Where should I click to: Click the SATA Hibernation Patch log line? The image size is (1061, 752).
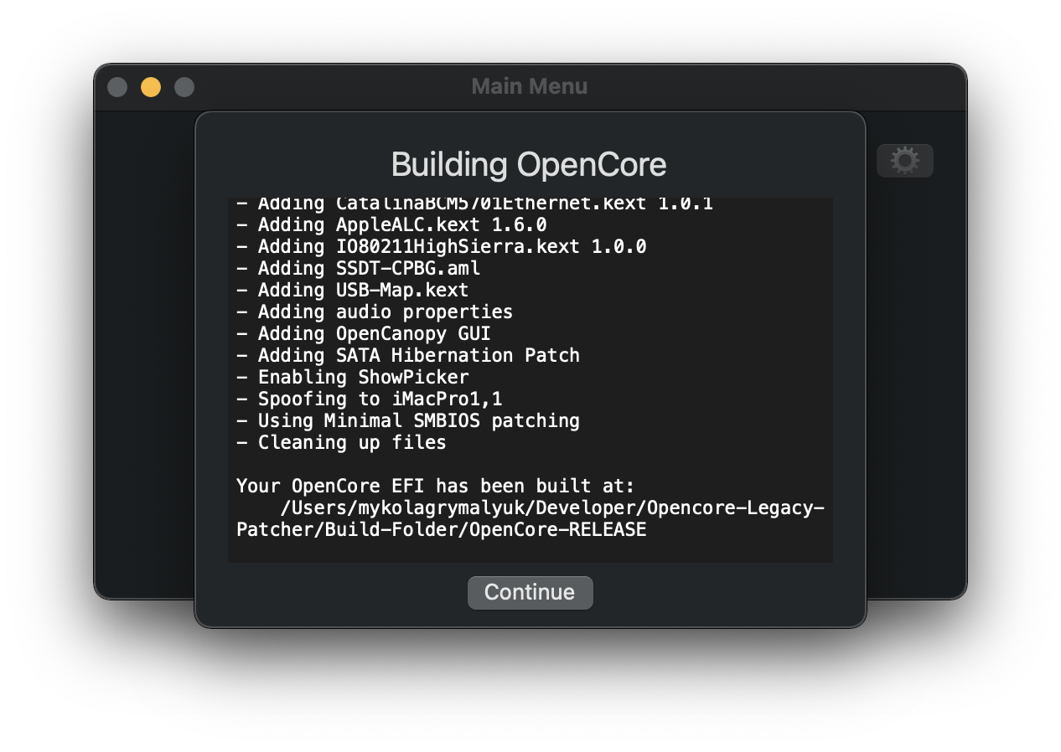pyautogui.click(x=408, y=355)
